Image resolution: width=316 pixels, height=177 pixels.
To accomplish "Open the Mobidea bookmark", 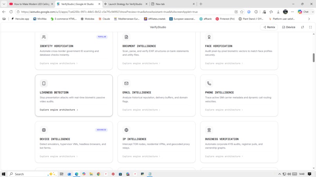I will [87, 19].
